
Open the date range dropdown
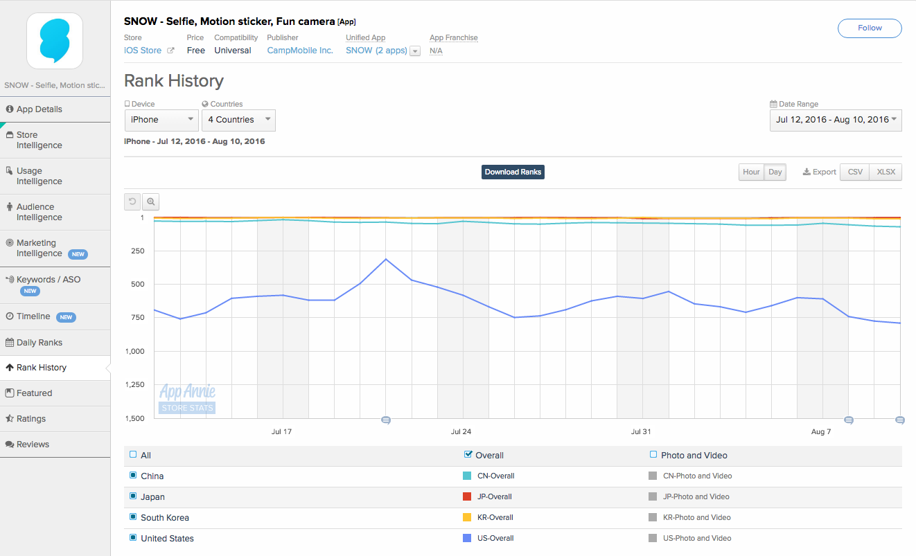coord(836,120)
